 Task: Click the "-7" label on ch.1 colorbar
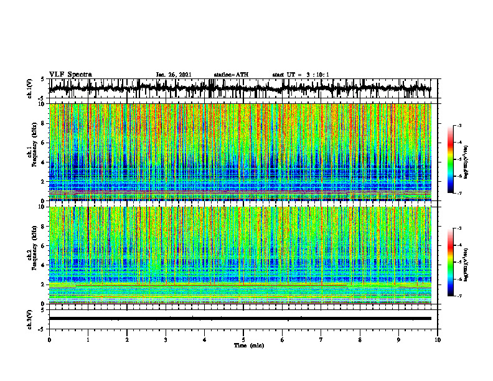[459, 193]
